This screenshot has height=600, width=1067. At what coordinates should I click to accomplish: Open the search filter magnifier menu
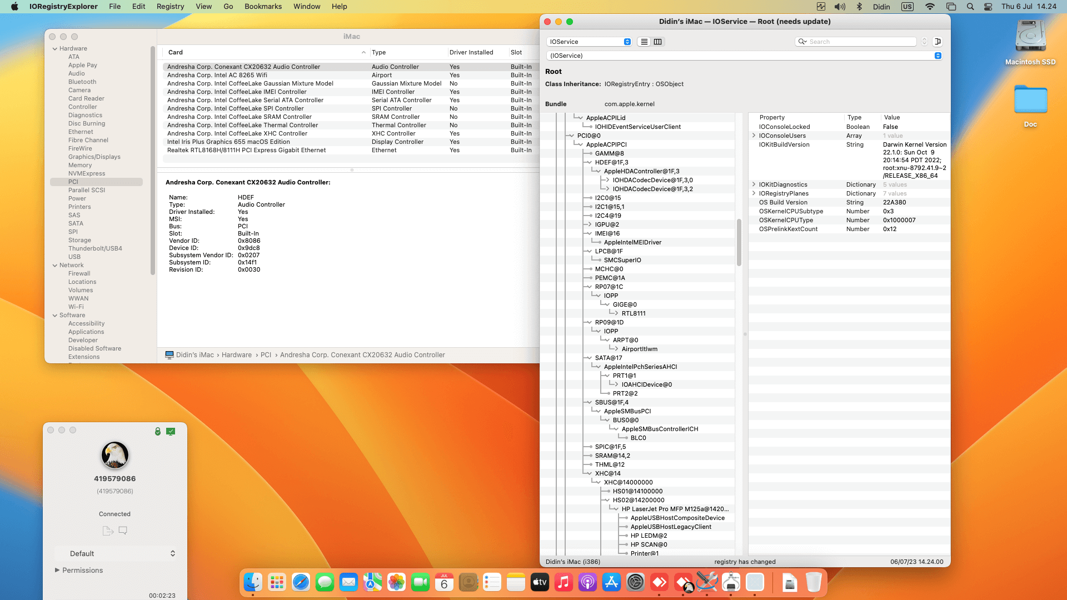tap(802, 42)
